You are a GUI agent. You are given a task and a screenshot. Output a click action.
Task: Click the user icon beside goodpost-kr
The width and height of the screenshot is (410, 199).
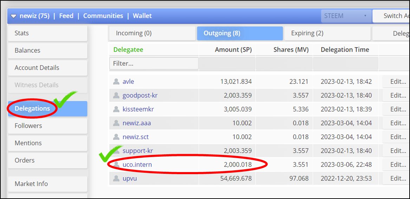tap(116, 95)
